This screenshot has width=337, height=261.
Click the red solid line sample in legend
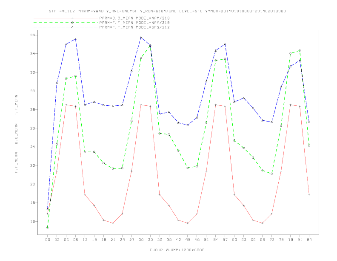click(66, 18)
